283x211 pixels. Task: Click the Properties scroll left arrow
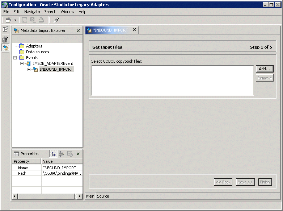[x=14, y=196]
